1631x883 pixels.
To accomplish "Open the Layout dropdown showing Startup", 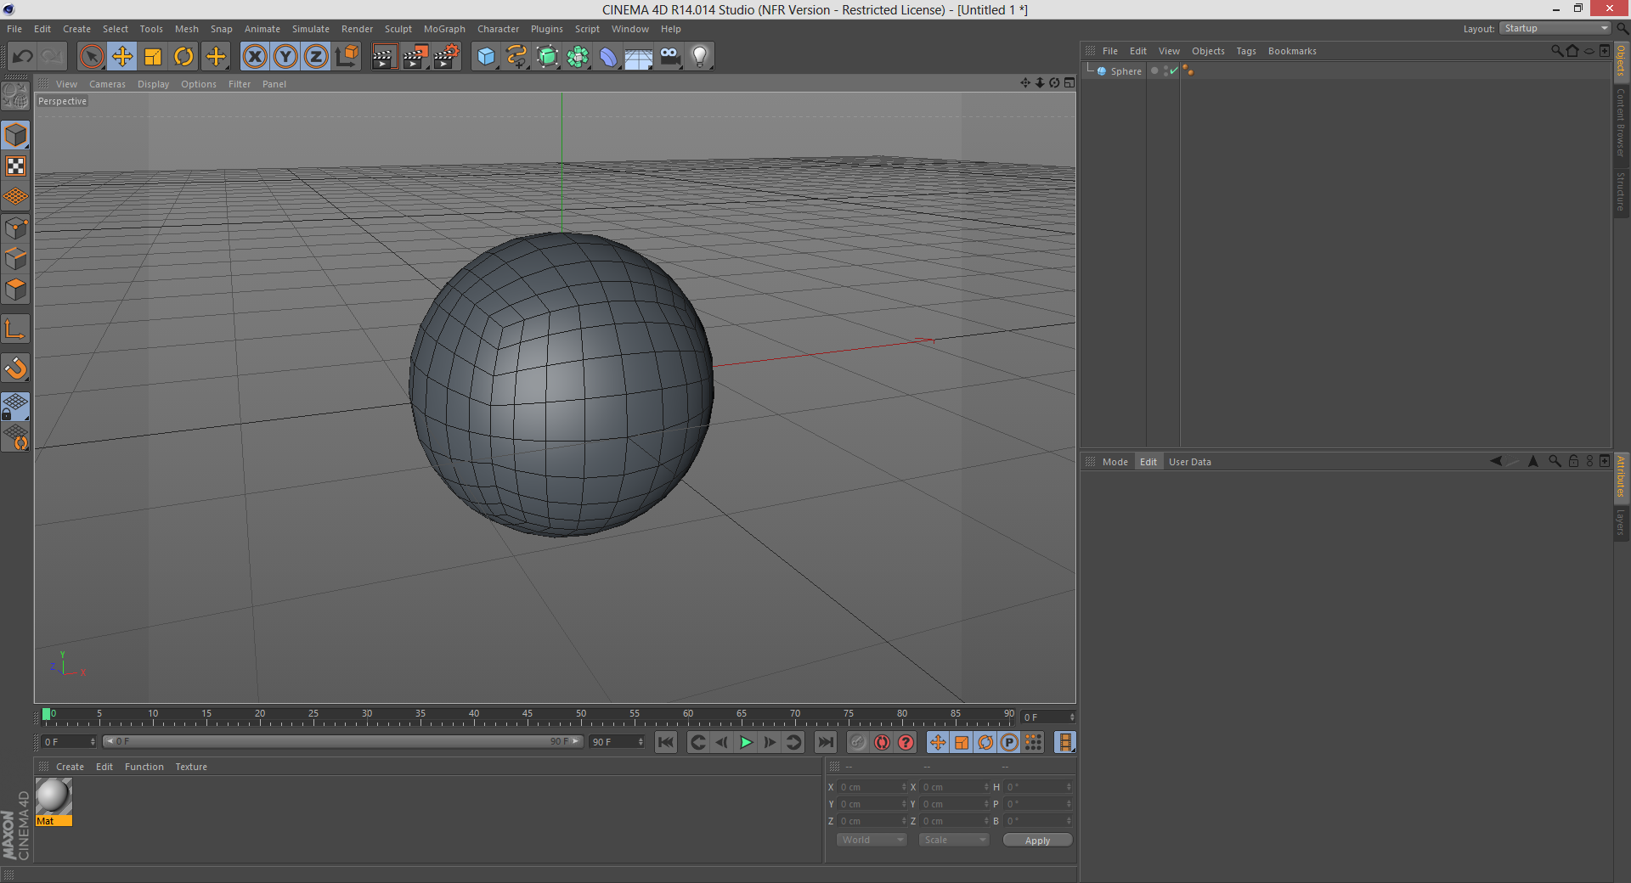I will tap(1553, 28).
